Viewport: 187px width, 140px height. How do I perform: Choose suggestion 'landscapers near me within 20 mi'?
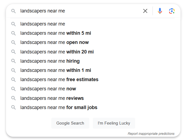point(93,52)
